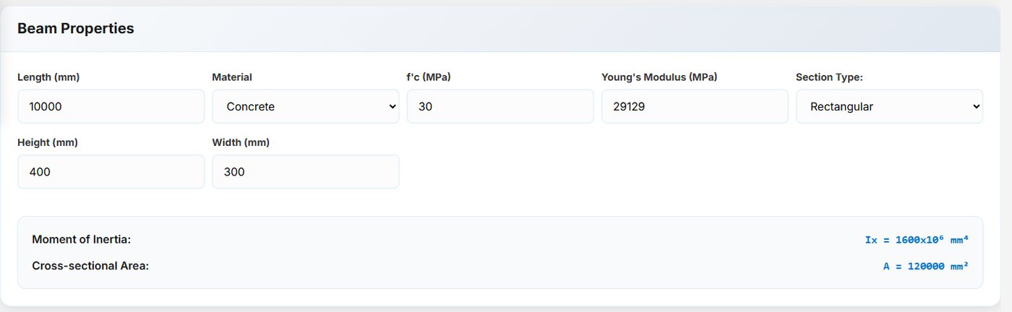Click the Cross-sectional Area label
This screenshot has height=312, width=1012.
click(90, 266)
